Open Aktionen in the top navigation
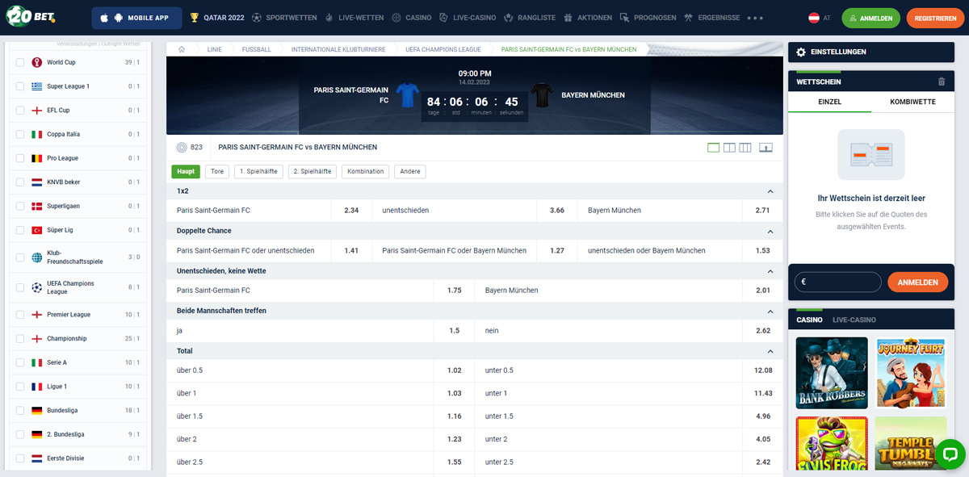This screenshot has height=477, width=969. (587, 17)
